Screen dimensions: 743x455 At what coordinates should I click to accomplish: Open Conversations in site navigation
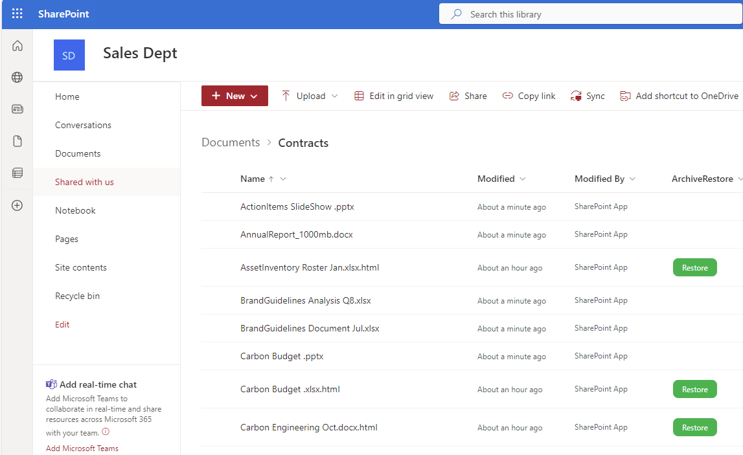tap(83, 125)
